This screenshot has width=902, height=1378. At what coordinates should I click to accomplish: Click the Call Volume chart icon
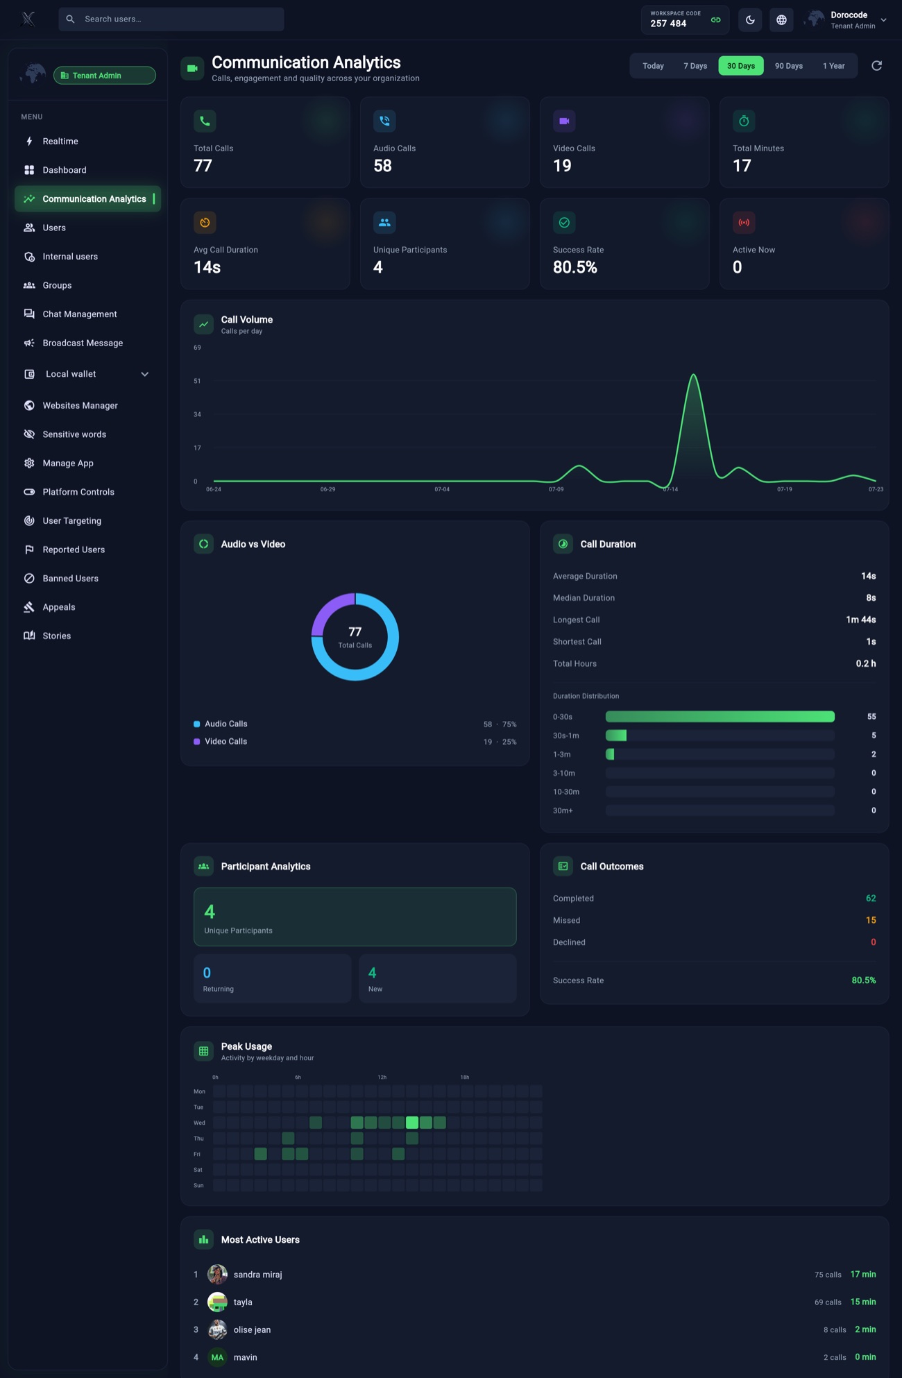point(203,324)
